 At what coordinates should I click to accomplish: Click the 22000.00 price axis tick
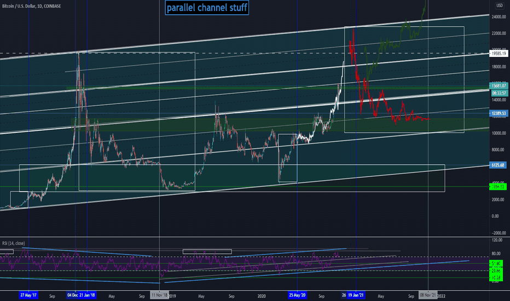[499, 33]
